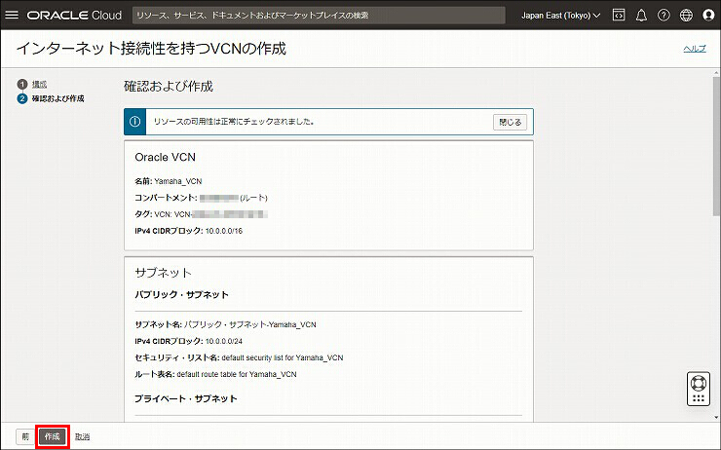The width and height of the screenshot is (721, 450).
Task: Click the VCN IPv4 CIDR value 10.0.0.0/16
Action: coord(223,231)
